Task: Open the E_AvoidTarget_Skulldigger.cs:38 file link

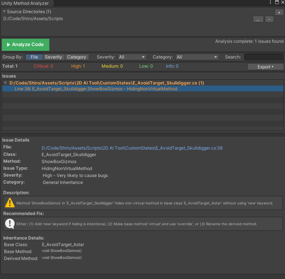Action: tap(132, 148)
